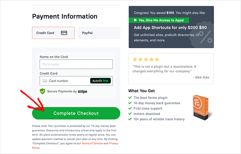Focus the Name on the Card field
The width and height of the screenshot is (241, 154).
click(76, 64)
